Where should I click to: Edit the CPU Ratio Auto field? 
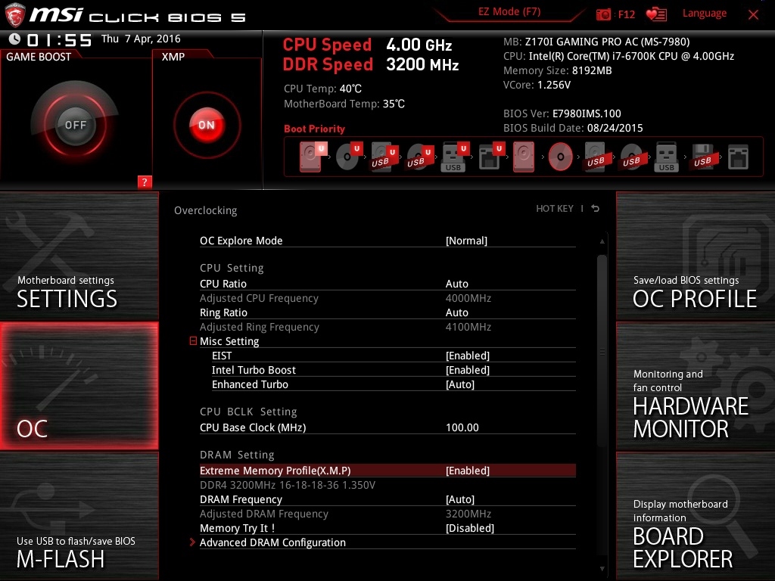(x=456, y=284)
